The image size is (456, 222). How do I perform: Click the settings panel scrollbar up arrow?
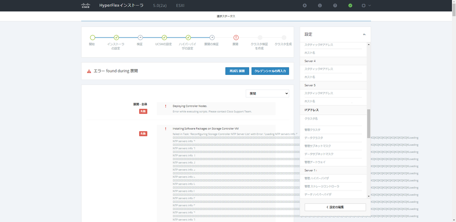369,44
